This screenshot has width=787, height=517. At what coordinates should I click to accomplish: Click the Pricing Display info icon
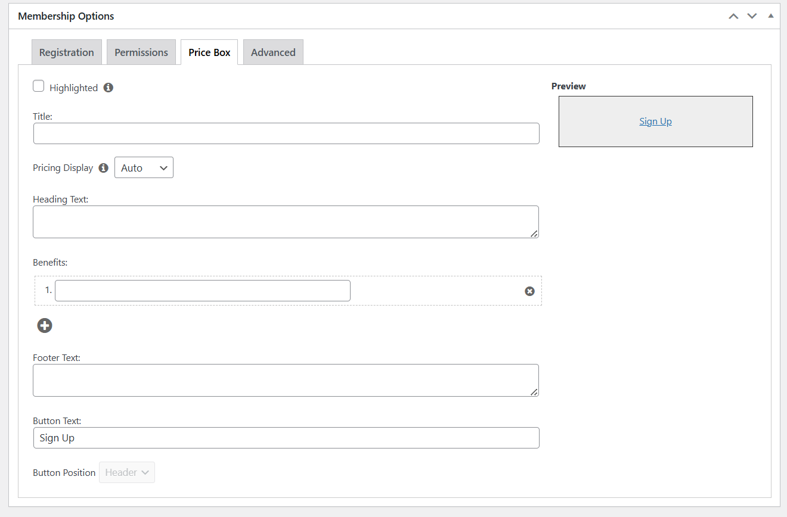pos(103,168)
